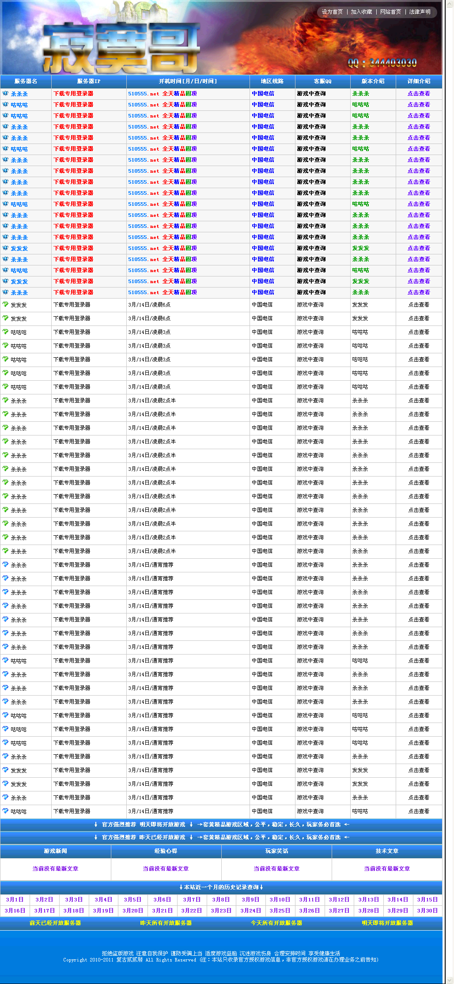Click green icon of first 凌晨3点 row
The width and height of the screenshot is (454, 984).
(x=5, y=332)
